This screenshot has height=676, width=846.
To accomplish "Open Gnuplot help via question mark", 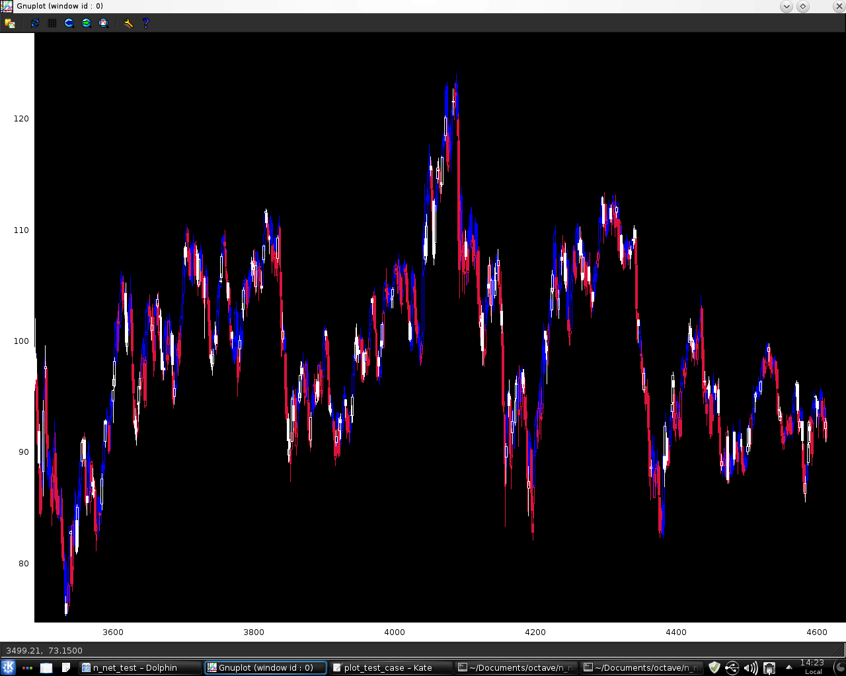I will pos(146,23).
